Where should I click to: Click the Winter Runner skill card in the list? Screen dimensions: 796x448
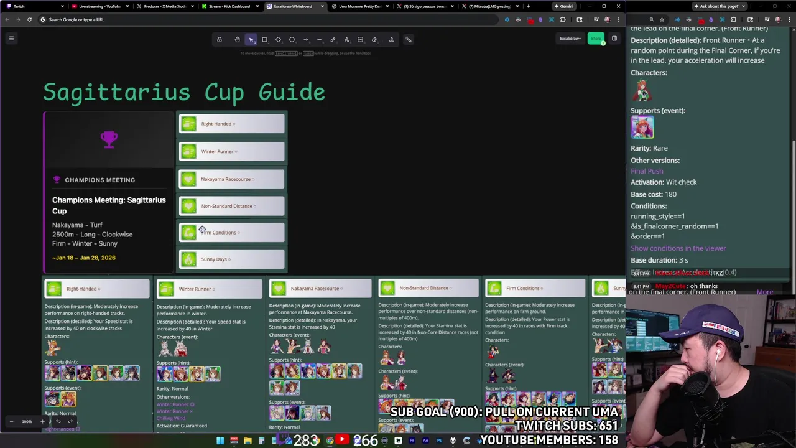click(232, 151)
